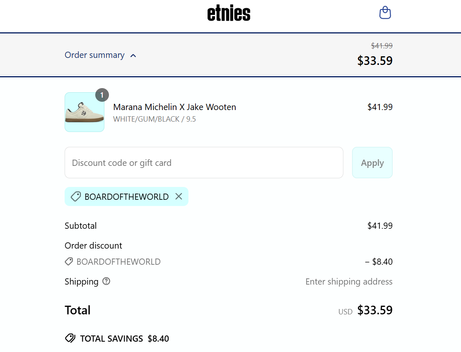Click the tag icon in the BOARDOFTHEWORLD chip
Image resolution: width=461 pixels, height=352 pixels.
coord(75,196)
